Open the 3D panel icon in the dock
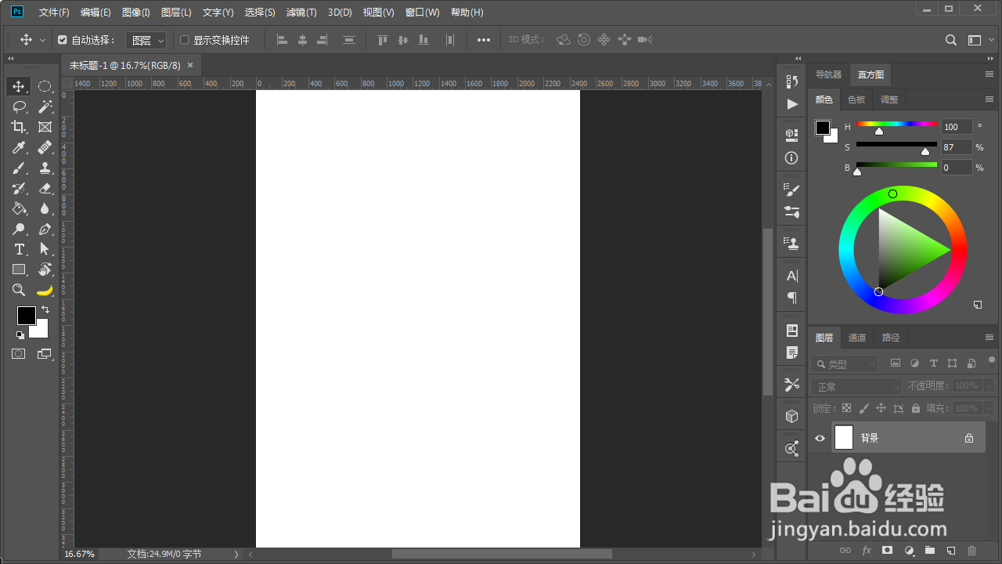This screenshot has width=1002, height=564. pos(791,416)
